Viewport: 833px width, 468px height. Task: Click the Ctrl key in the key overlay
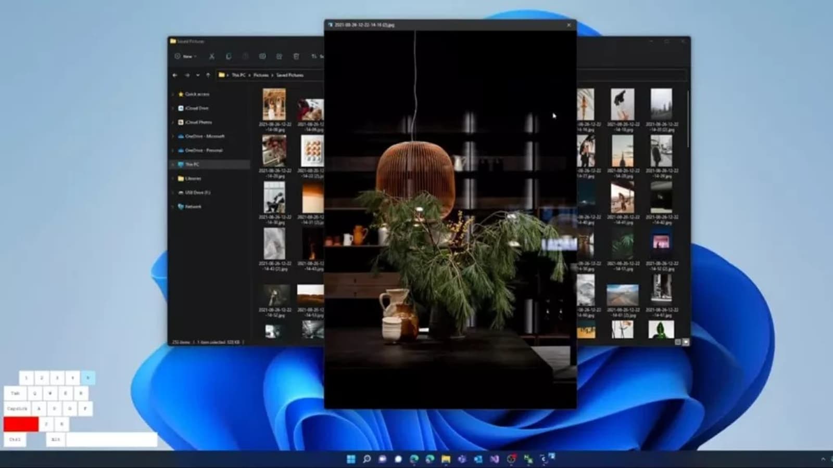coord(15,439)
